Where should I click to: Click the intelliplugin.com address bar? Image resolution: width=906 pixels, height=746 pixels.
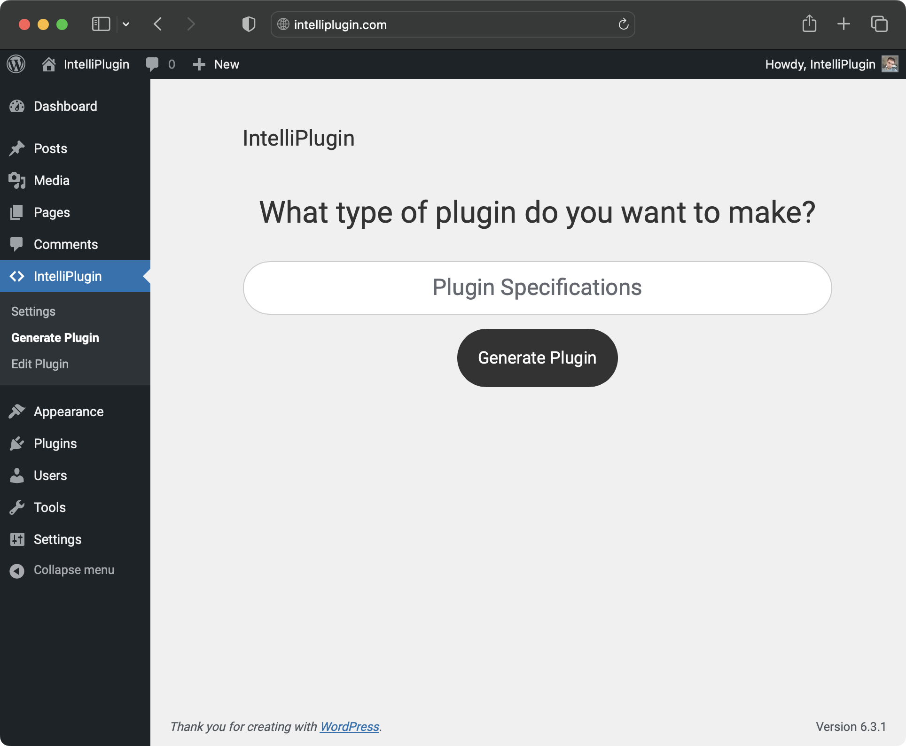453,24
